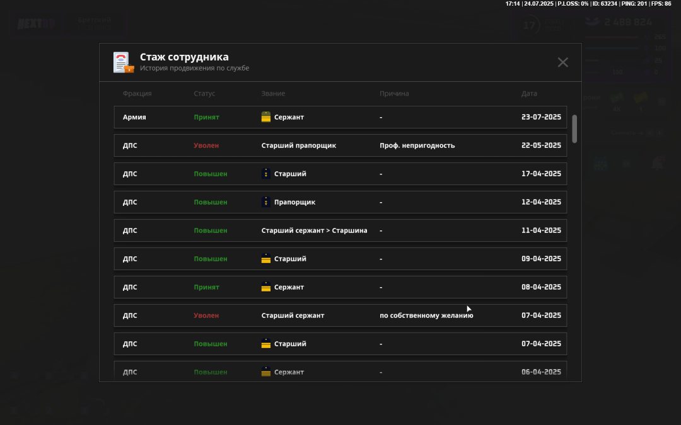Click subtitle История продвижения по службе

195,68
